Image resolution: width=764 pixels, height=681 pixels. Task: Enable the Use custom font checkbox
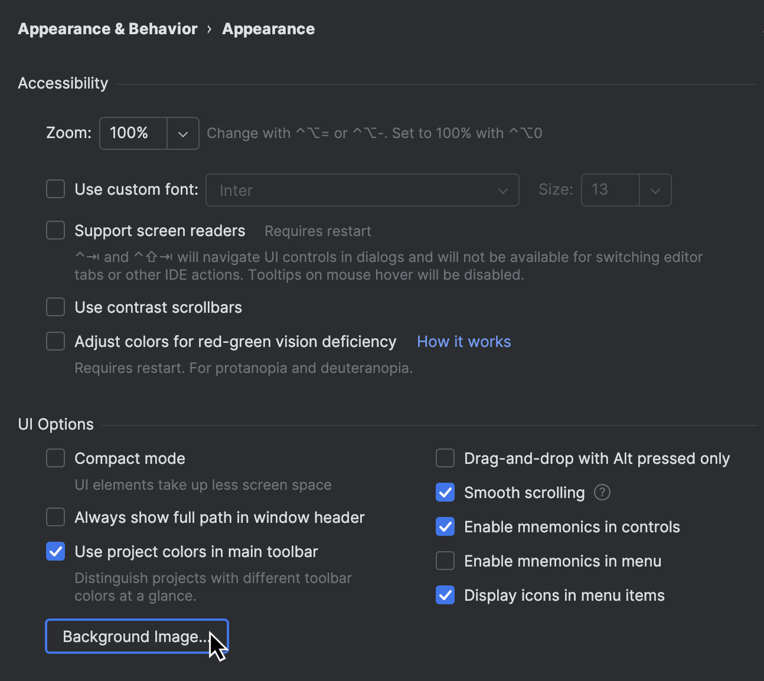[55, 189]
